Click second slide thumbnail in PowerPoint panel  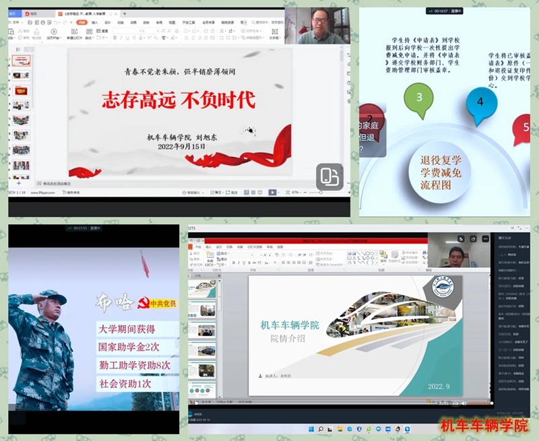(x=203, y=309)
